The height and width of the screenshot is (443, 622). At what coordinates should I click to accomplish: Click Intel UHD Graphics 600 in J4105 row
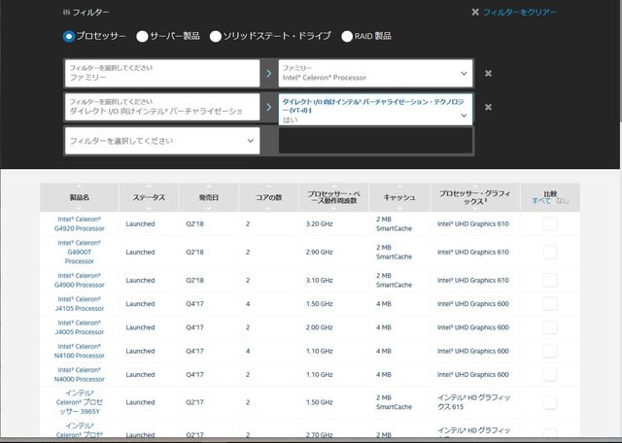tap(473, 304)
